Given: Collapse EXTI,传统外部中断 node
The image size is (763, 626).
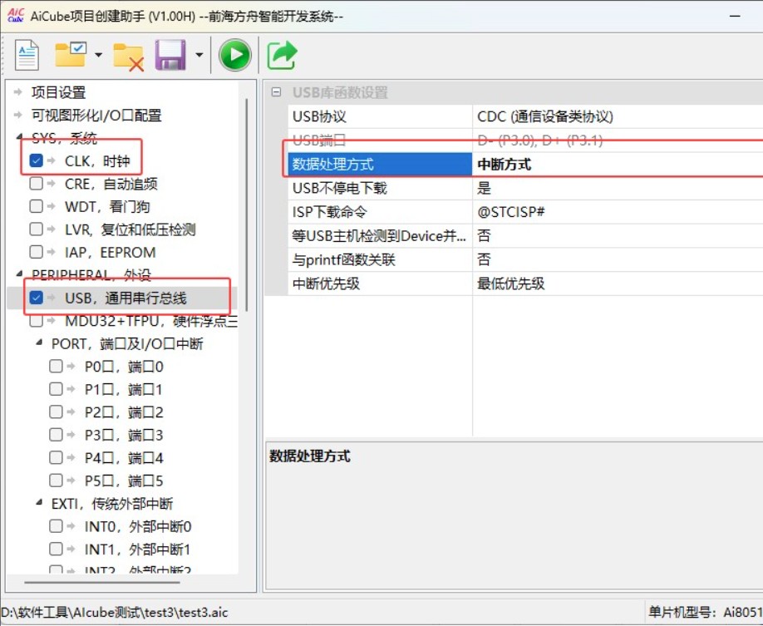Looking at the screenshot, I should [39, 502].
